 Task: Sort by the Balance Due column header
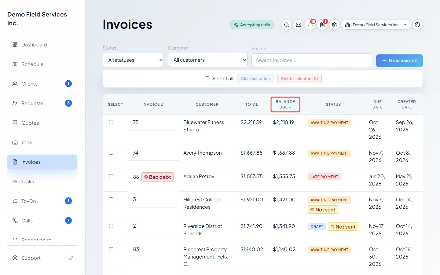tap(285, 105)
